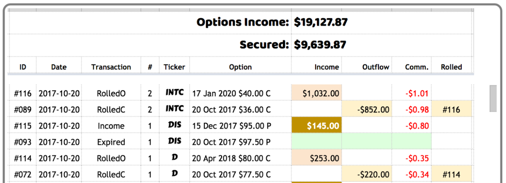Click the Transaction column header
Image resolution: width=506 pixels, height=183 pixels.
[x=111, y=67]
